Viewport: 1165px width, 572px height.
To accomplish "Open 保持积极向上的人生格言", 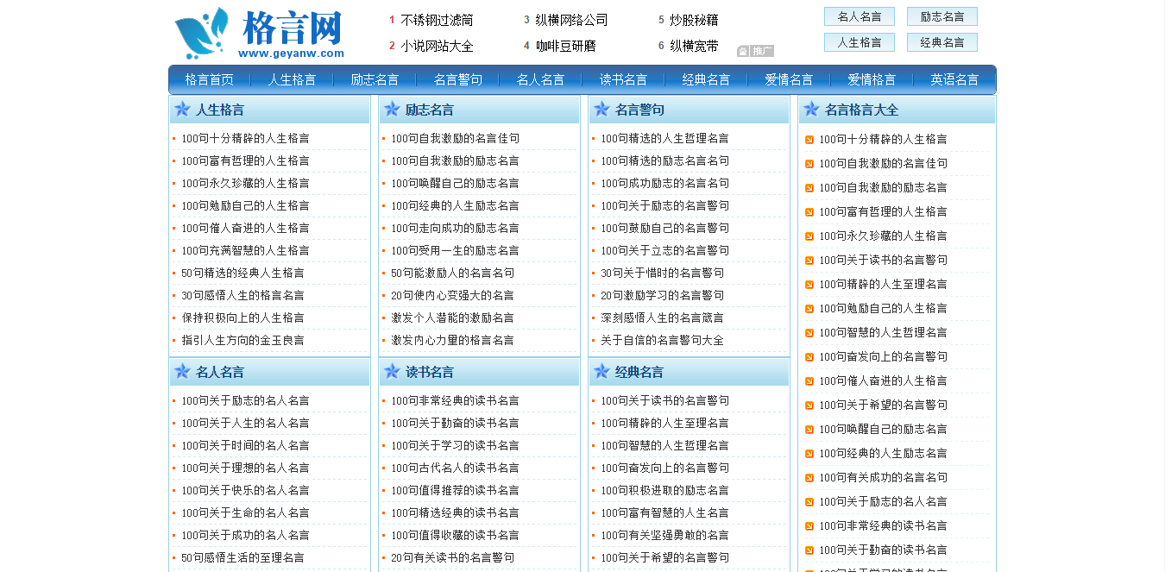I will pos(242,317).
